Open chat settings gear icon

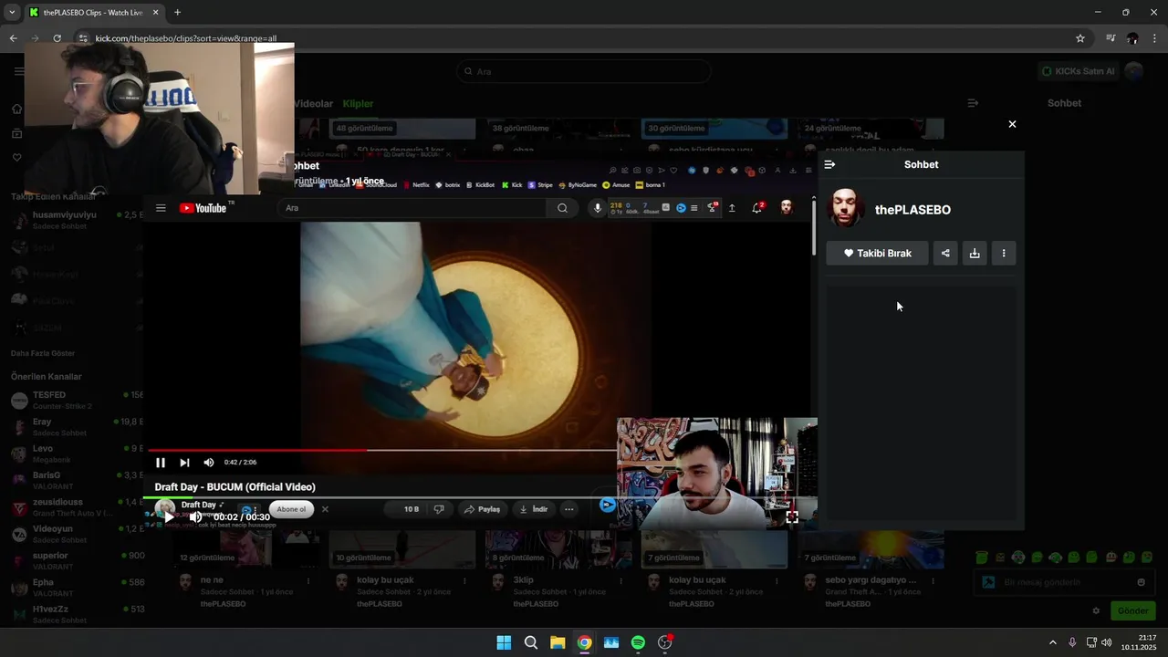(1096, 610)
